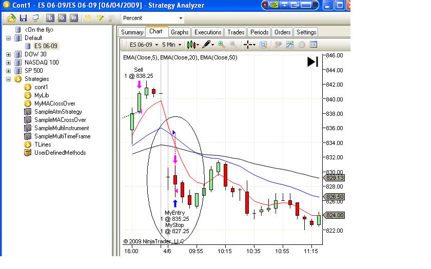Click the presentation screen icon in top toolbar
This screenshot has height=269, width=431.
point(35,18)
